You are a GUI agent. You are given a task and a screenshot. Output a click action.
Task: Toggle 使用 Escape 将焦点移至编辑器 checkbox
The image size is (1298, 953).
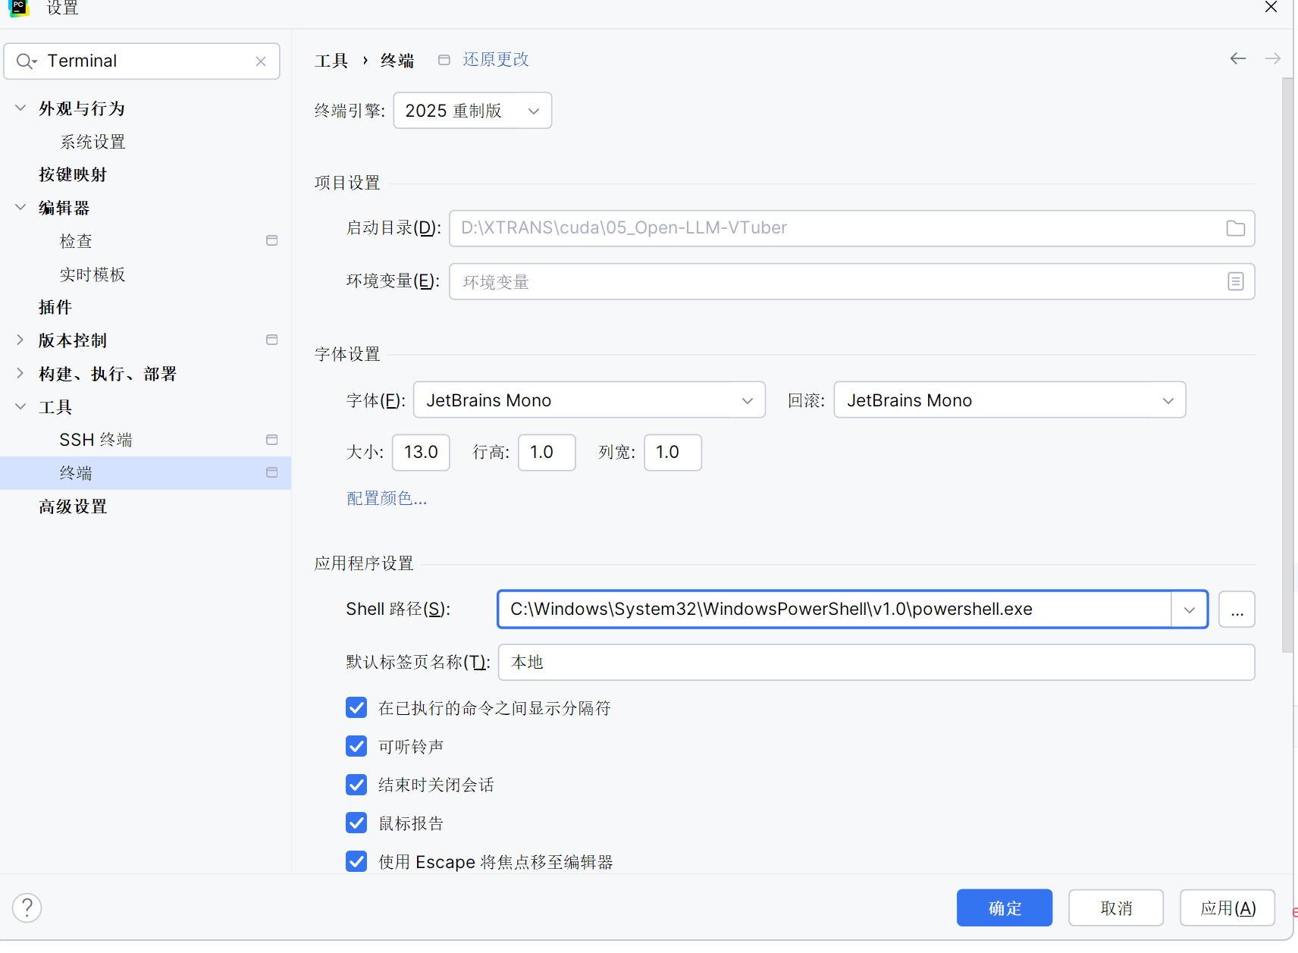356,861
